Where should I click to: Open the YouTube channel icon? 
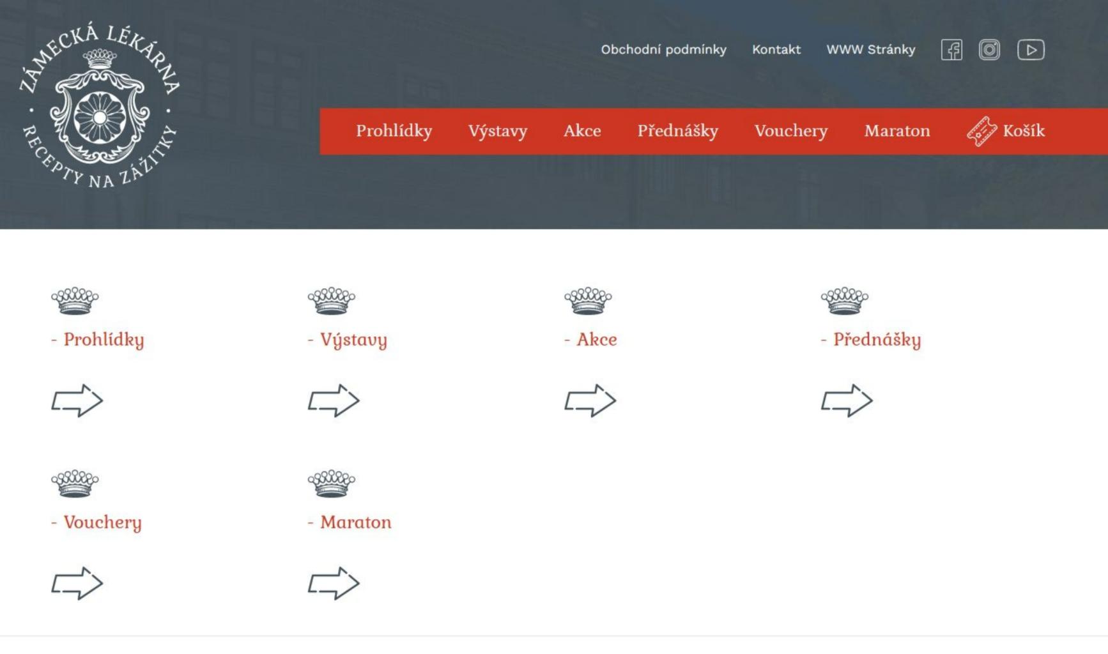point(1031,50)
